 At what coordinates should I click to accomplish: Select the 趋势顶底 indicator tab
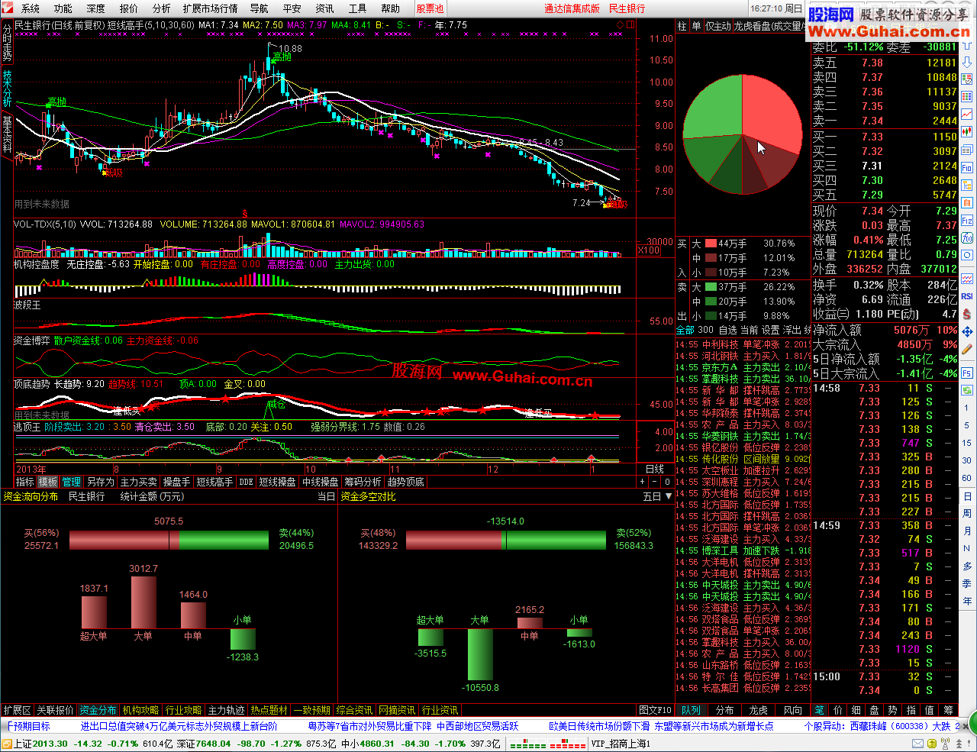point(405,482)
